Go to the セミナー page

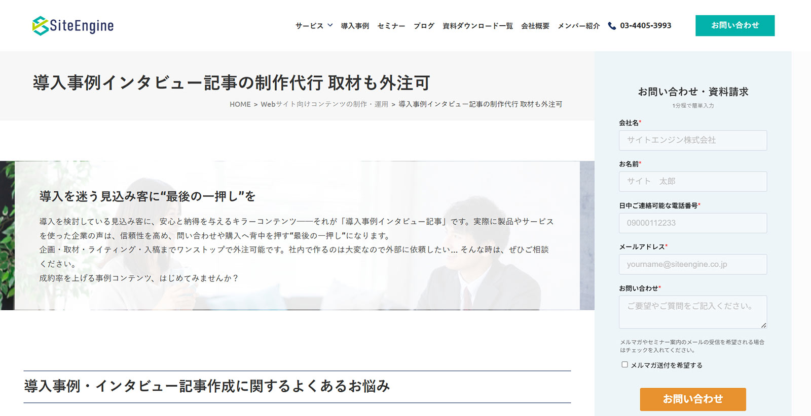point(391,26)
